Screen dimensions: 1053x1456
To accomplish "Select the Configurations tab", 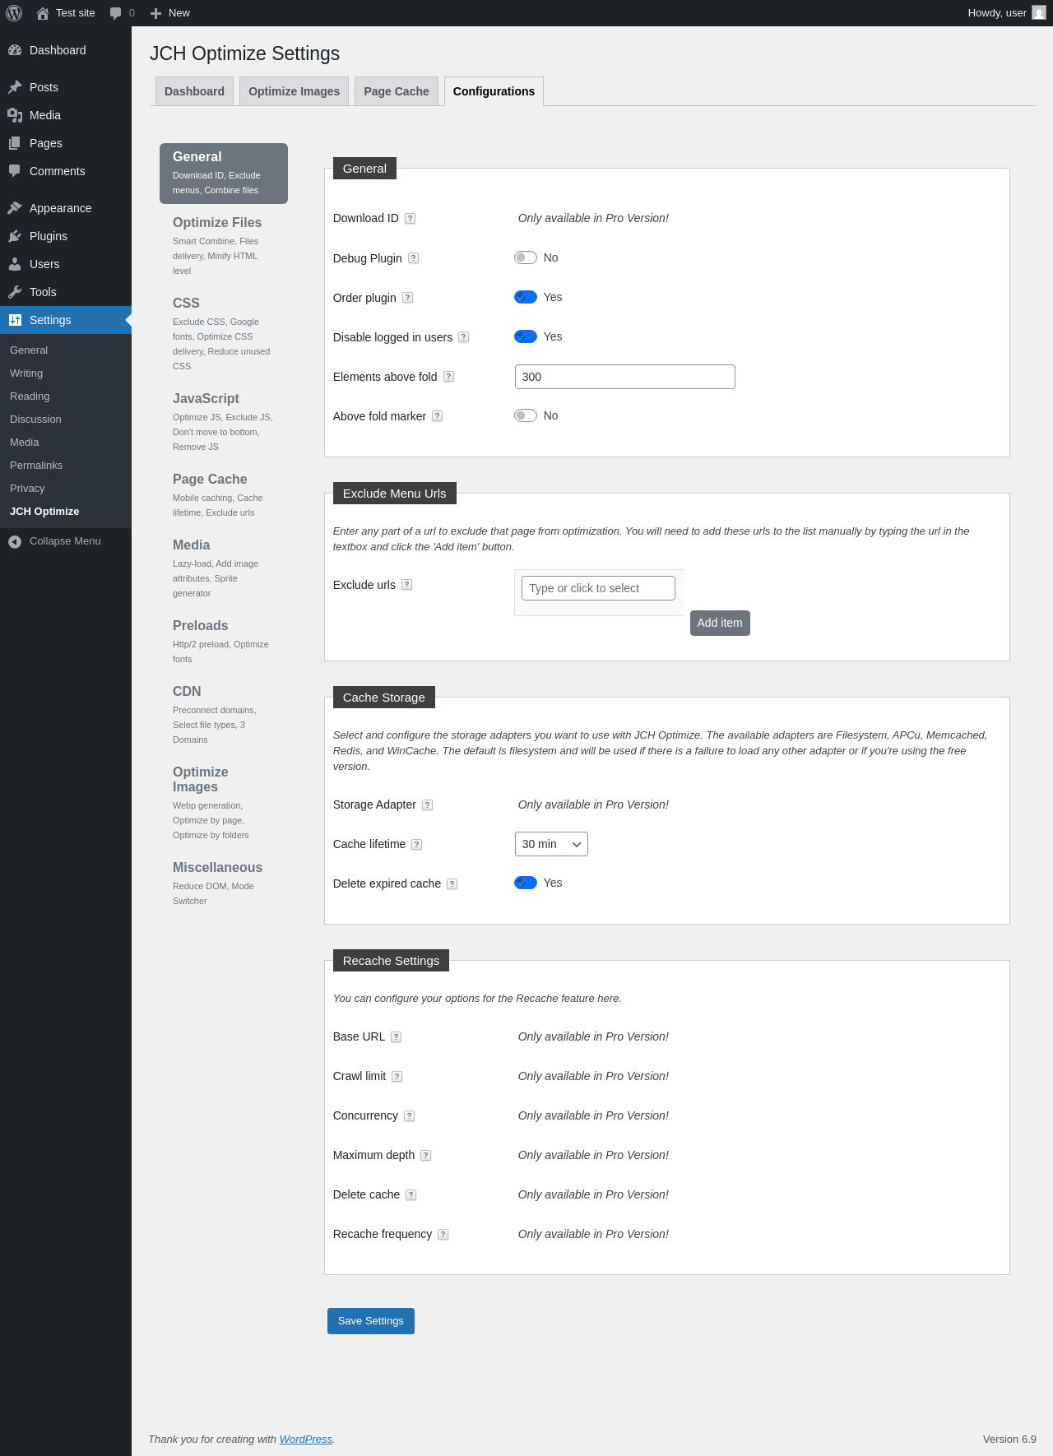I will click(x=494, y=91).
